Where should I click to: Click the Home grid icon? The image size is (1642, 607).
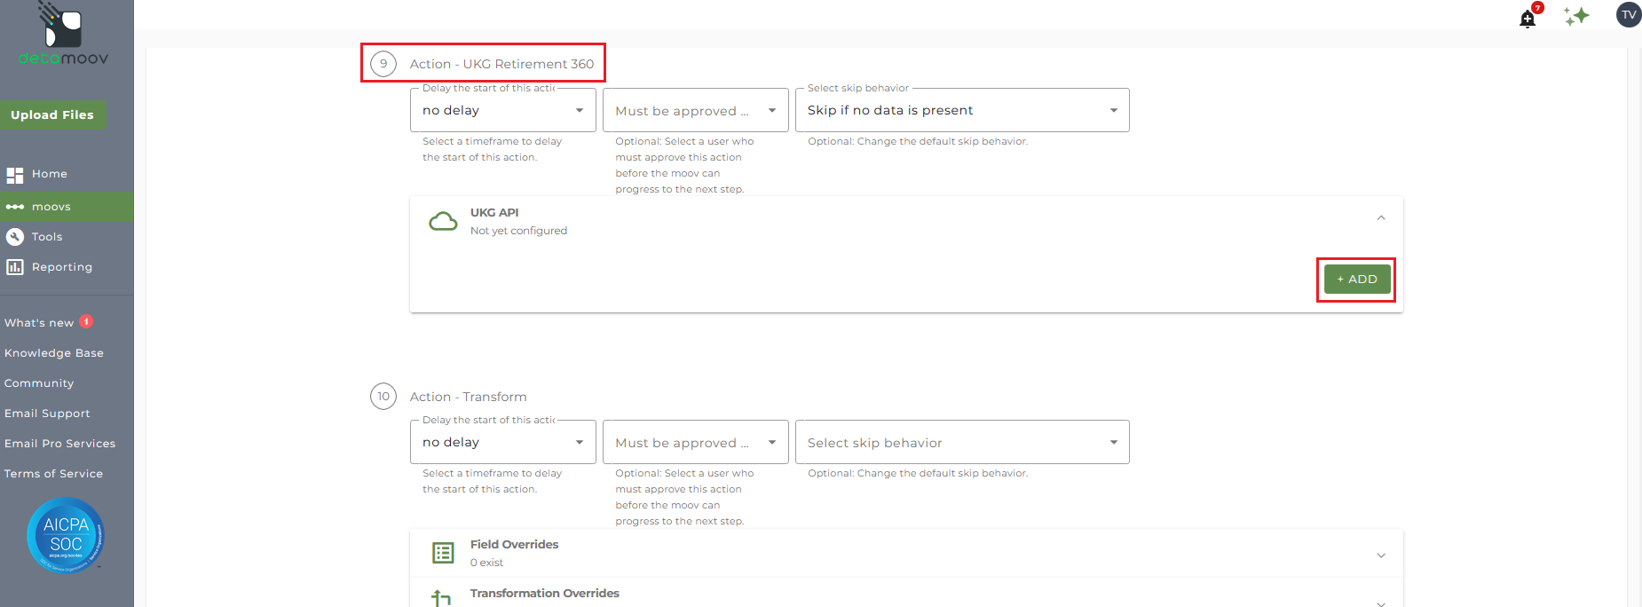coord(15,175)
